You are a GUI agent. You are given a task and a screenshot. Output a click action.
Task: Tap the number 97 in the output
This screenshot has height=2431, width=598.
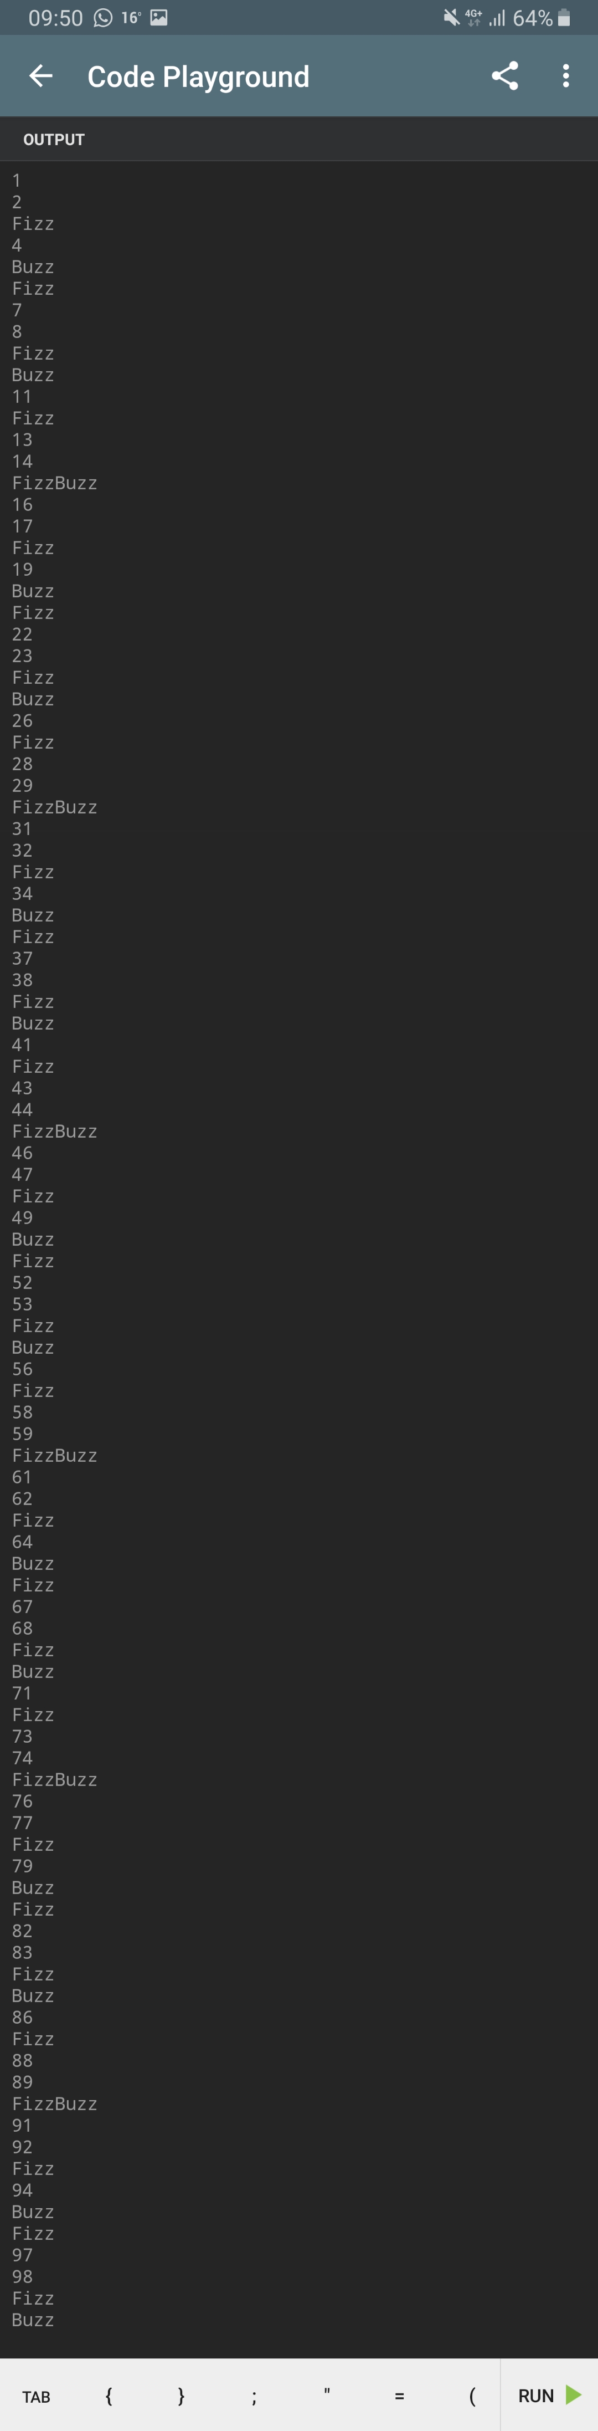click(x=23, y=2255)
